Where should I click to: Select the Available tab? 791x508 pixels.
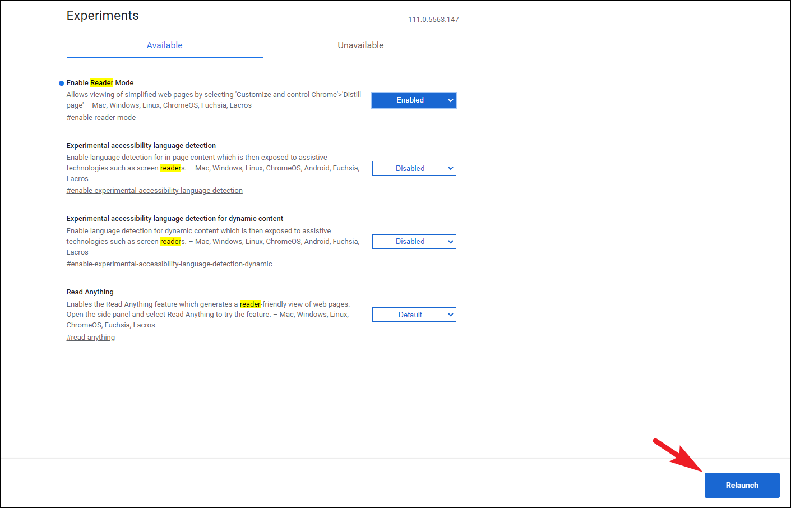pyautogui.click(x=164, y=45)
